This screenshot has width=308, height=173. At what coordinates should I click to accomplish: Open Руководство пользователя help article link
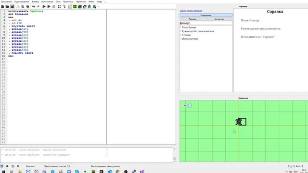pos(260,29)
